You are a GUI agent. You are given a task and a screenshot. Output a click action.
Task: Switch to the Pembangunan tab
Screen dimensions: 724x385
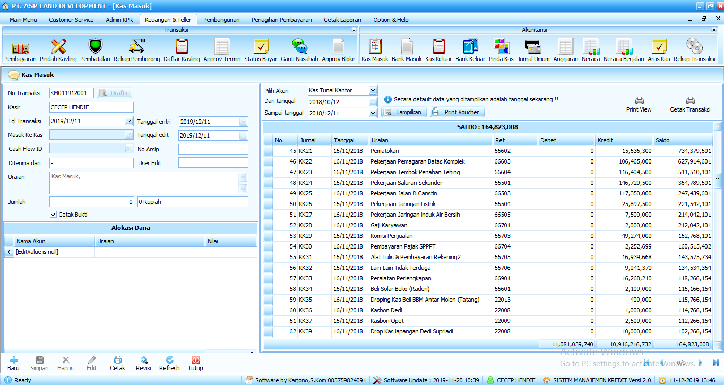click(x=221, y=20)
